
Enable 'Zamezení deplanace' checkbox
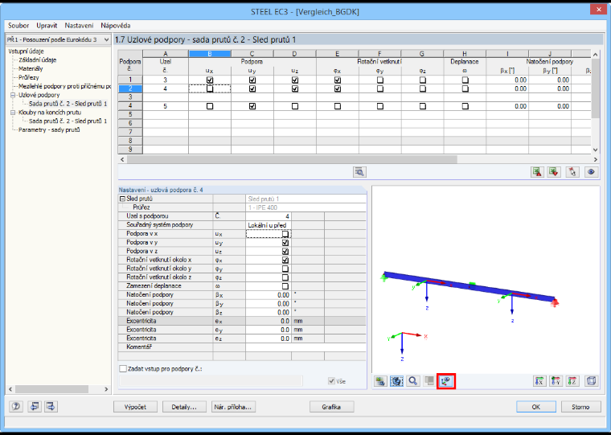285,286
